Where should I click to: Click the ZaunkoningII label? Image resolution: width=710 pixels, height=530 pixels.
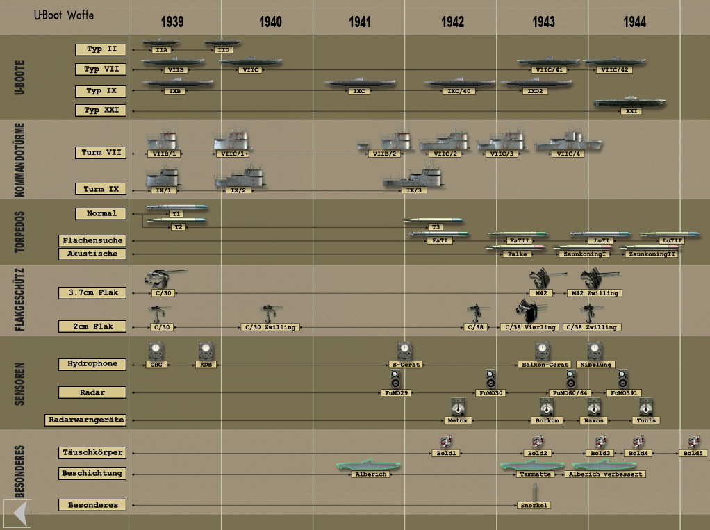pyautogui.click(x=652, y=254)
